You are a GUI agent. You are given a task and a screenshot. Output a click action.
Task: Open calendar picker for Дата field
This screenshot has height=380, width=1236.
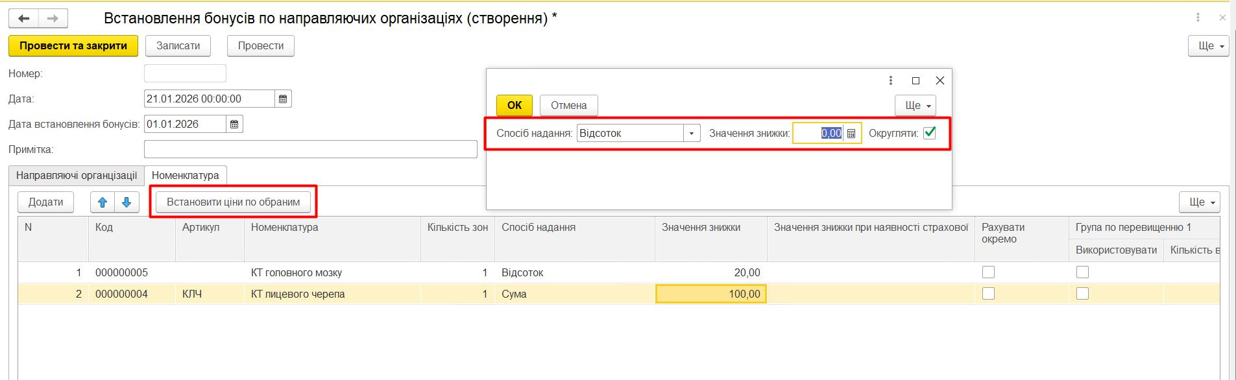(x=283, y=99)
